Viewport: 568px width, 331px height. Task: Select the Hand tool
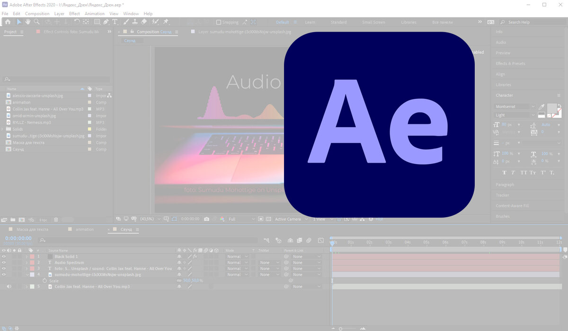(28, 22)
